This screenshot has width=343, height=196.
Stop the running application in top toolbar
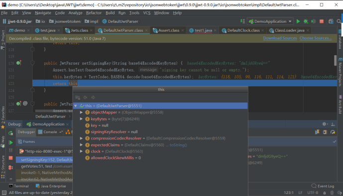[321, 21]
